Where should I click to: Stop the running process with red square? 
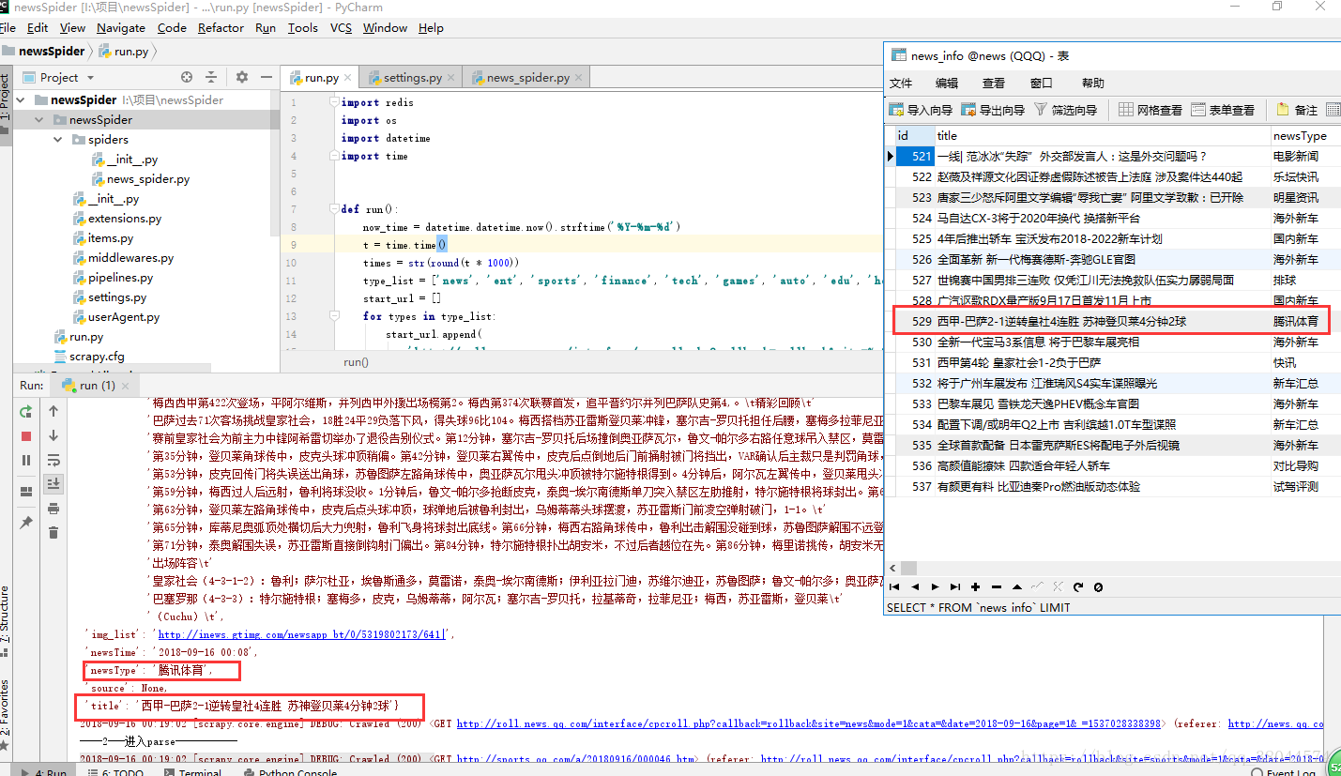click(25, 435)
